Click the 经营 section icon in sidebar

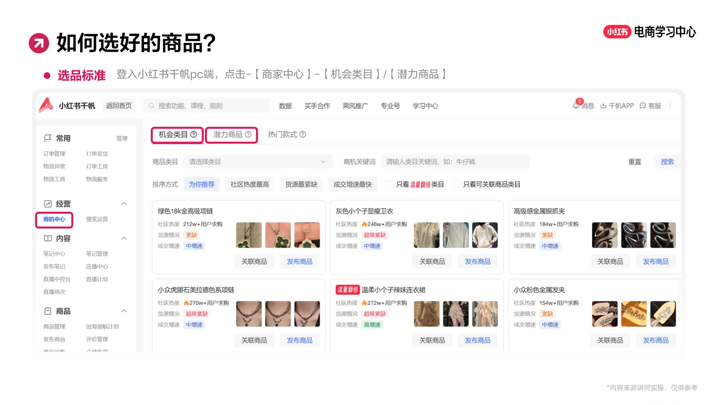[x=48, y=204]
